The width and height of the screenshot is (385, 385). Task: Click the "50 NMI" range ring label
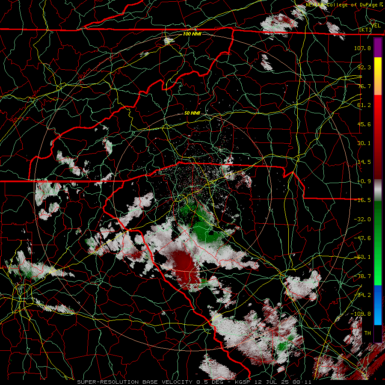coord(192,113)
